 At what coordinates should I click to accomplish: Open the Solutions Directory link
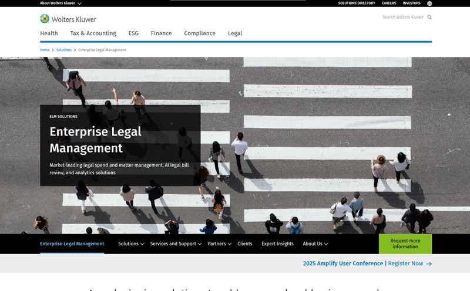357,3
